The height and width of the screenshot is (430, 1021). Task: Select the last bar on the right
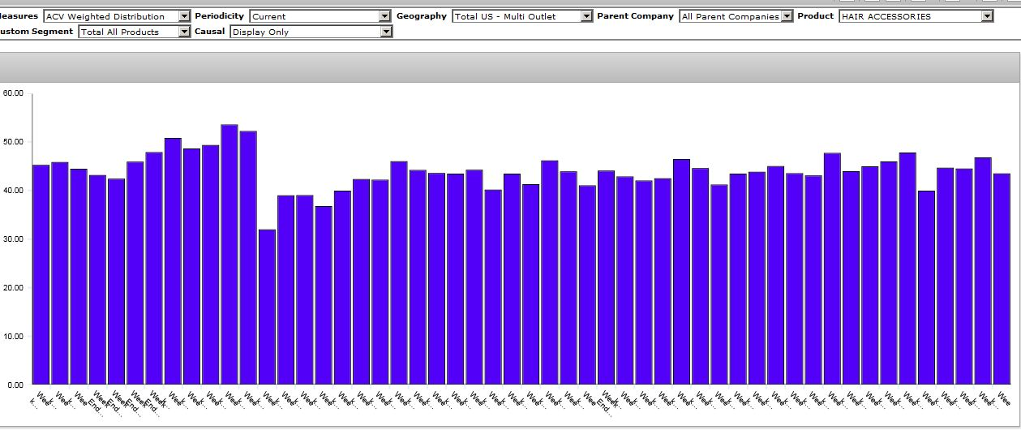tap(1002, 278)
